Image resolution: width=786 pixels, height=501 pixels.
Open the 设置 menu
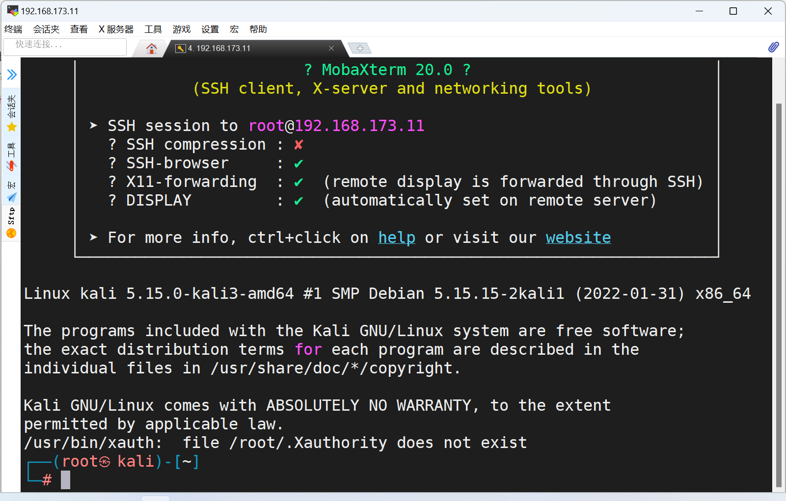(210, 29)
